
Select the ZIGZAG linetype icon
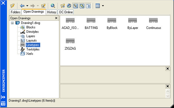(x=70, y=41)
